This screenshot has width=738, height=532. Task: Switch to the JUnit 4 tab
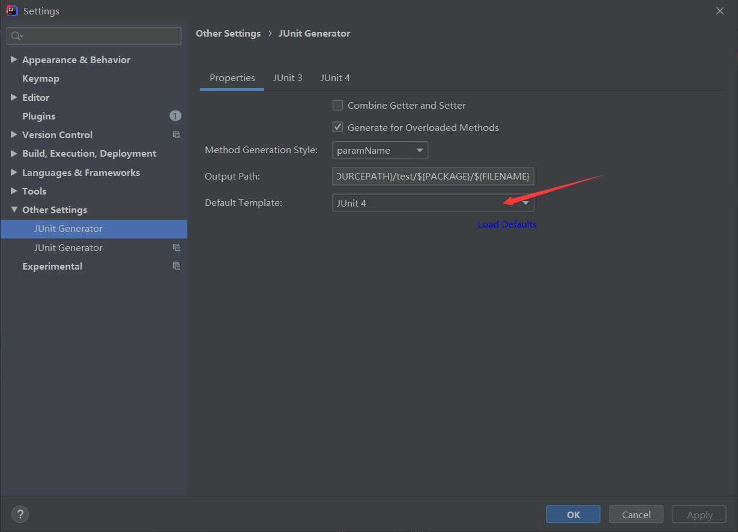click(335, 78)
